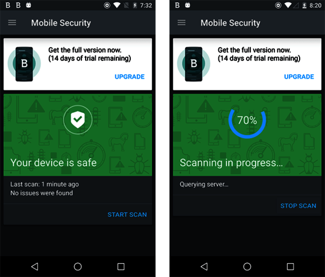Viewport: 325px width, 277px height.
Task: Tap the Home circle on left phone
Action: 78,266
